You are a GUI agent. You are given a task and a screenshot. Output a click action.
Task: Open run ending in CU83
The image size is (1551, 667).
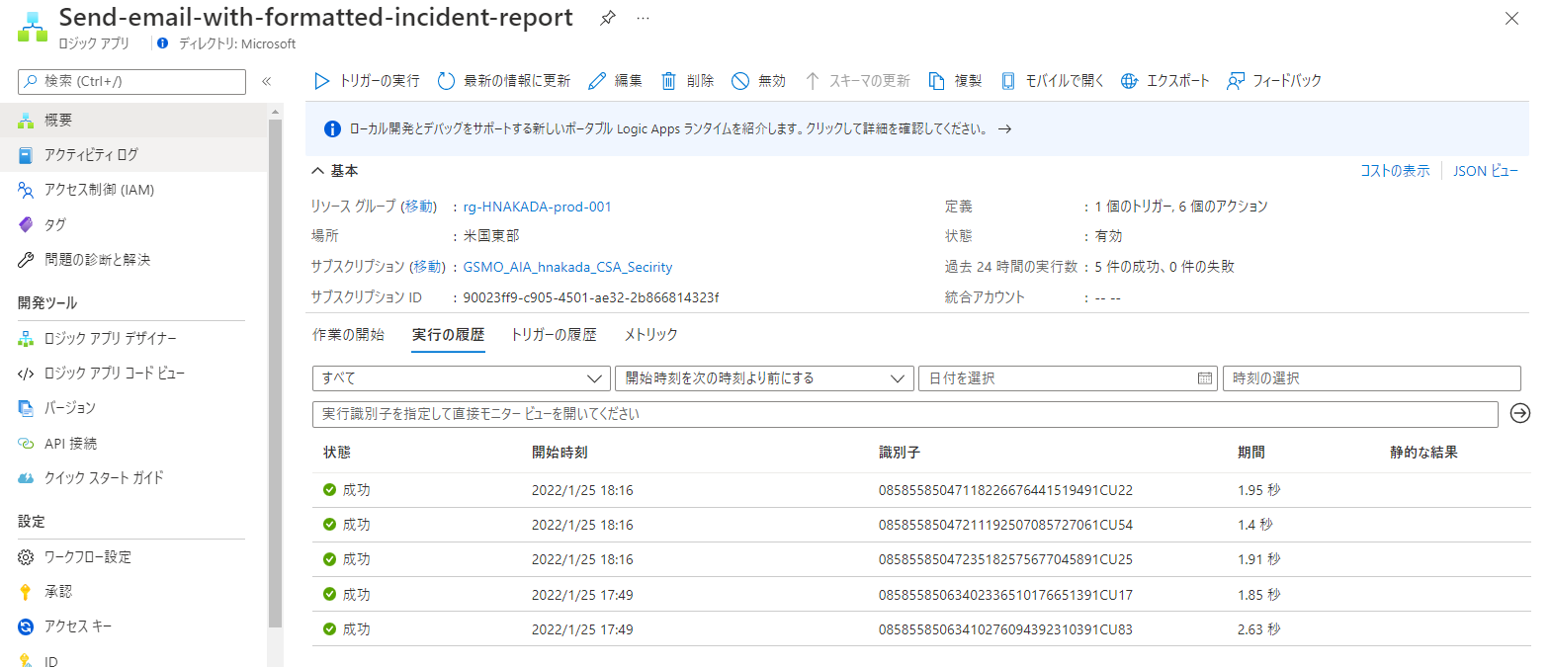[921, 629]
